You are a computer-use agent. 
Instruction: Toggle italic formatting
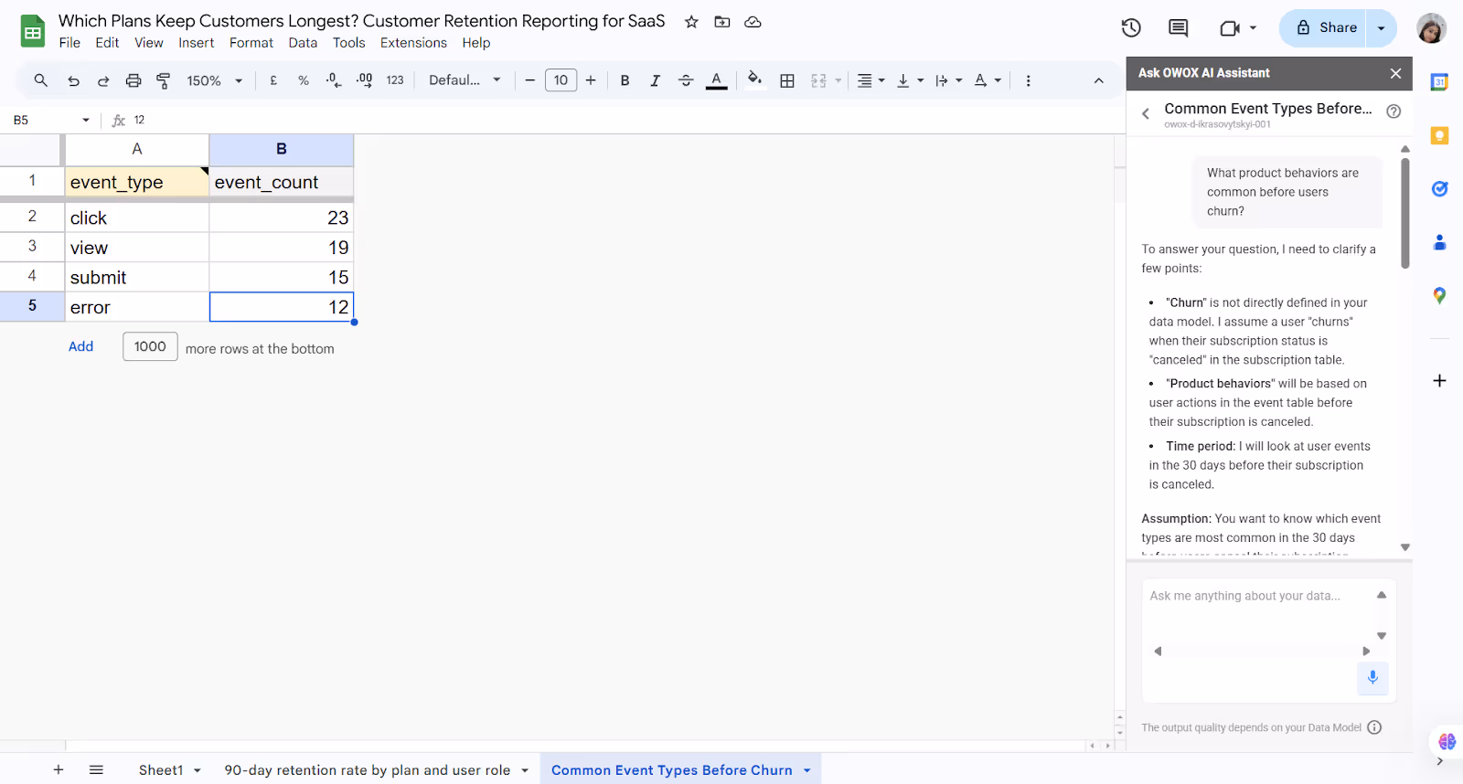click(655, 80)
